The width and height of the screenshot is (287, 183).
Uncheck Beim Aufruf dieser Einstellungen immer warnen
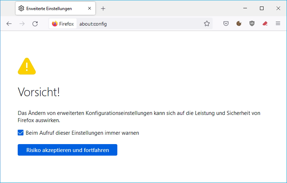click(x=21, y=133)
